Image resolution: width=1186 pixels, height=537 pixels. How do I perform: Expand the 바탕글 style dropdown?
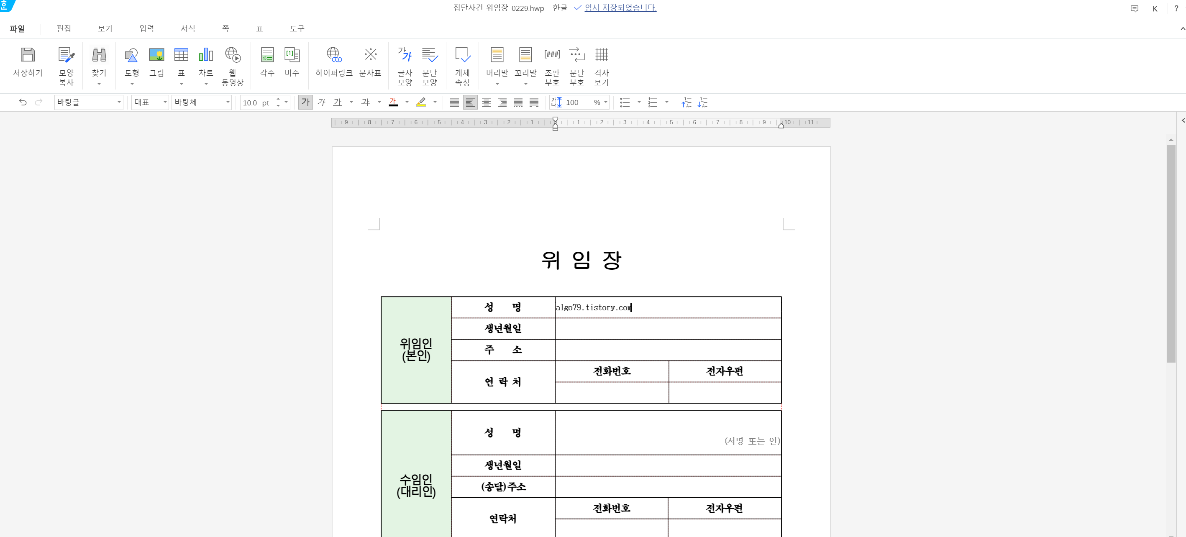pos(119,102)
